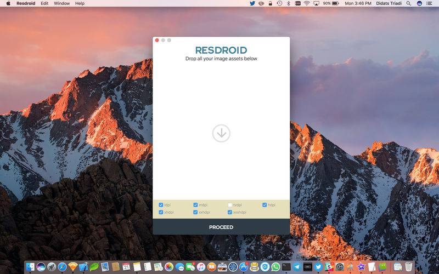
Task: Open Twitter in the Dock
Action: click(318, 267)
